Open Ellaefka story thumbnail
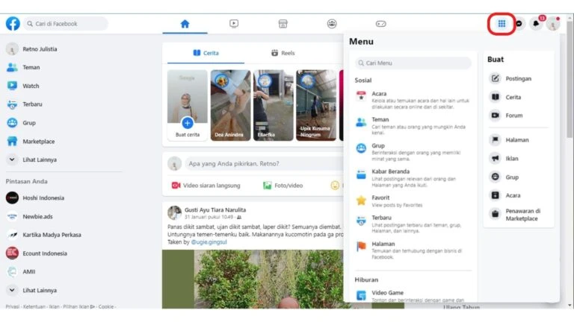 tap(274, 105)
